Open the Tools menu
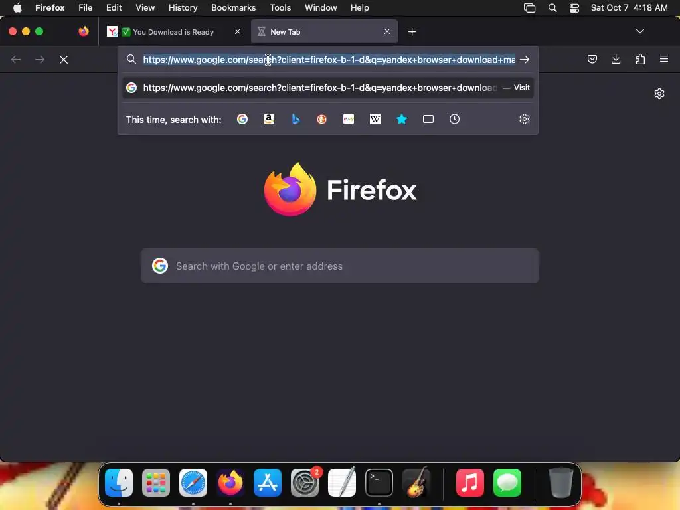 click(x=280, y=7)
